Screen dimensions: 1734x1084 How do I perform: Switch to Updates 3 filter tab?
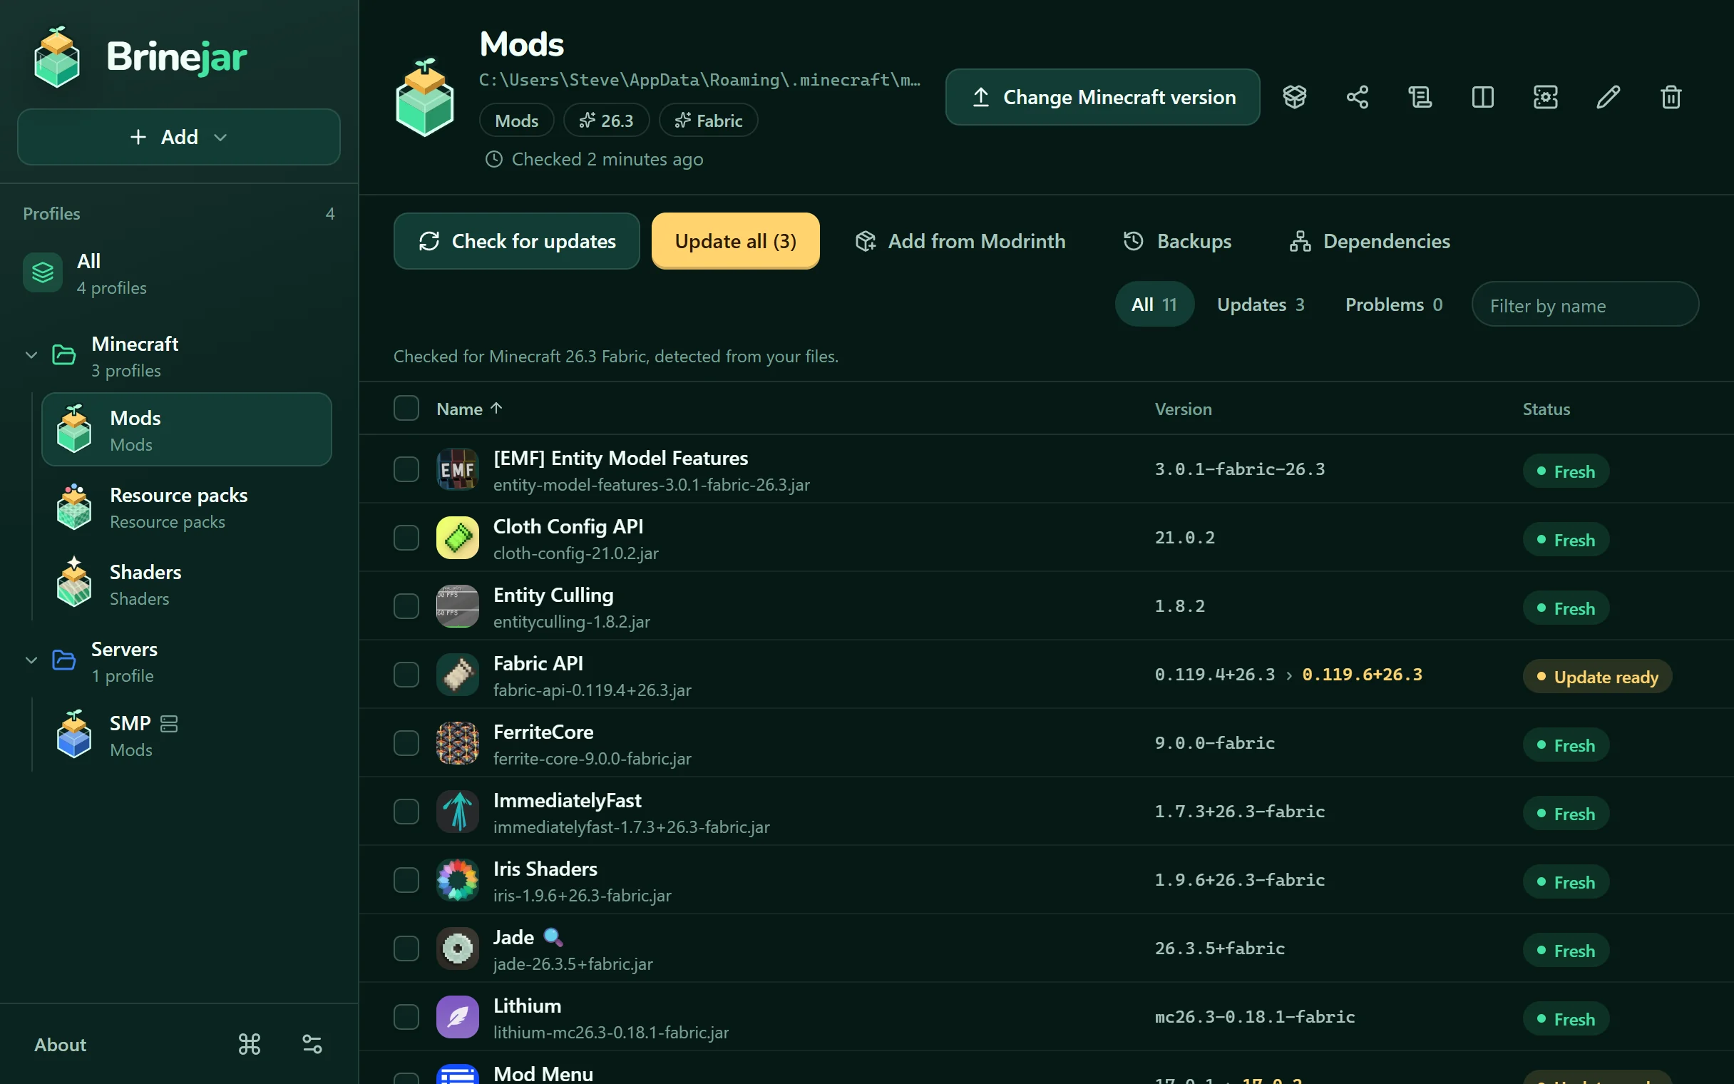pos(1261,305)
